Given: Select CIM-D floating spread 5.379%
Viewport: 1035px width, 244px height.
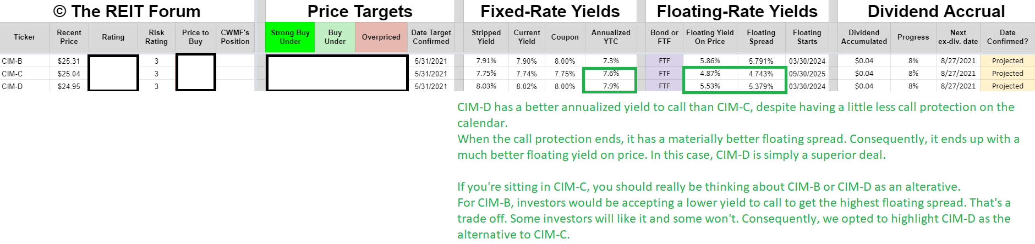Looking at the screenshot, I should tap(761, 86).
